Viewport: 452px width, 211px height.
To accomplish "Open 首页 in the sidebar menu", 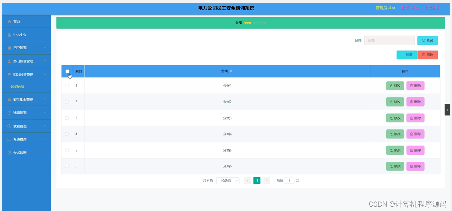I will (x=26, y=21).
